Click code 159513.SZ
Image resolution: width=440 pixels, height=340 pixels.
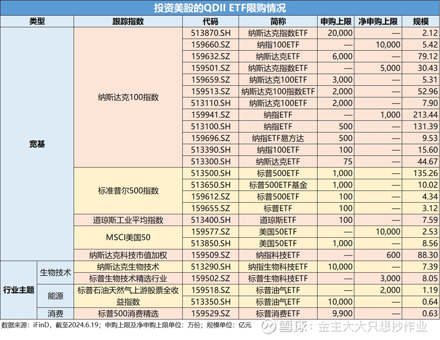pyautogui.click(x=211, y=92)
